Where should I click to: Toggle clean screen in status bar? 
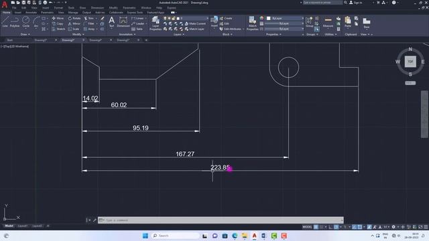(x=420, y=227)
